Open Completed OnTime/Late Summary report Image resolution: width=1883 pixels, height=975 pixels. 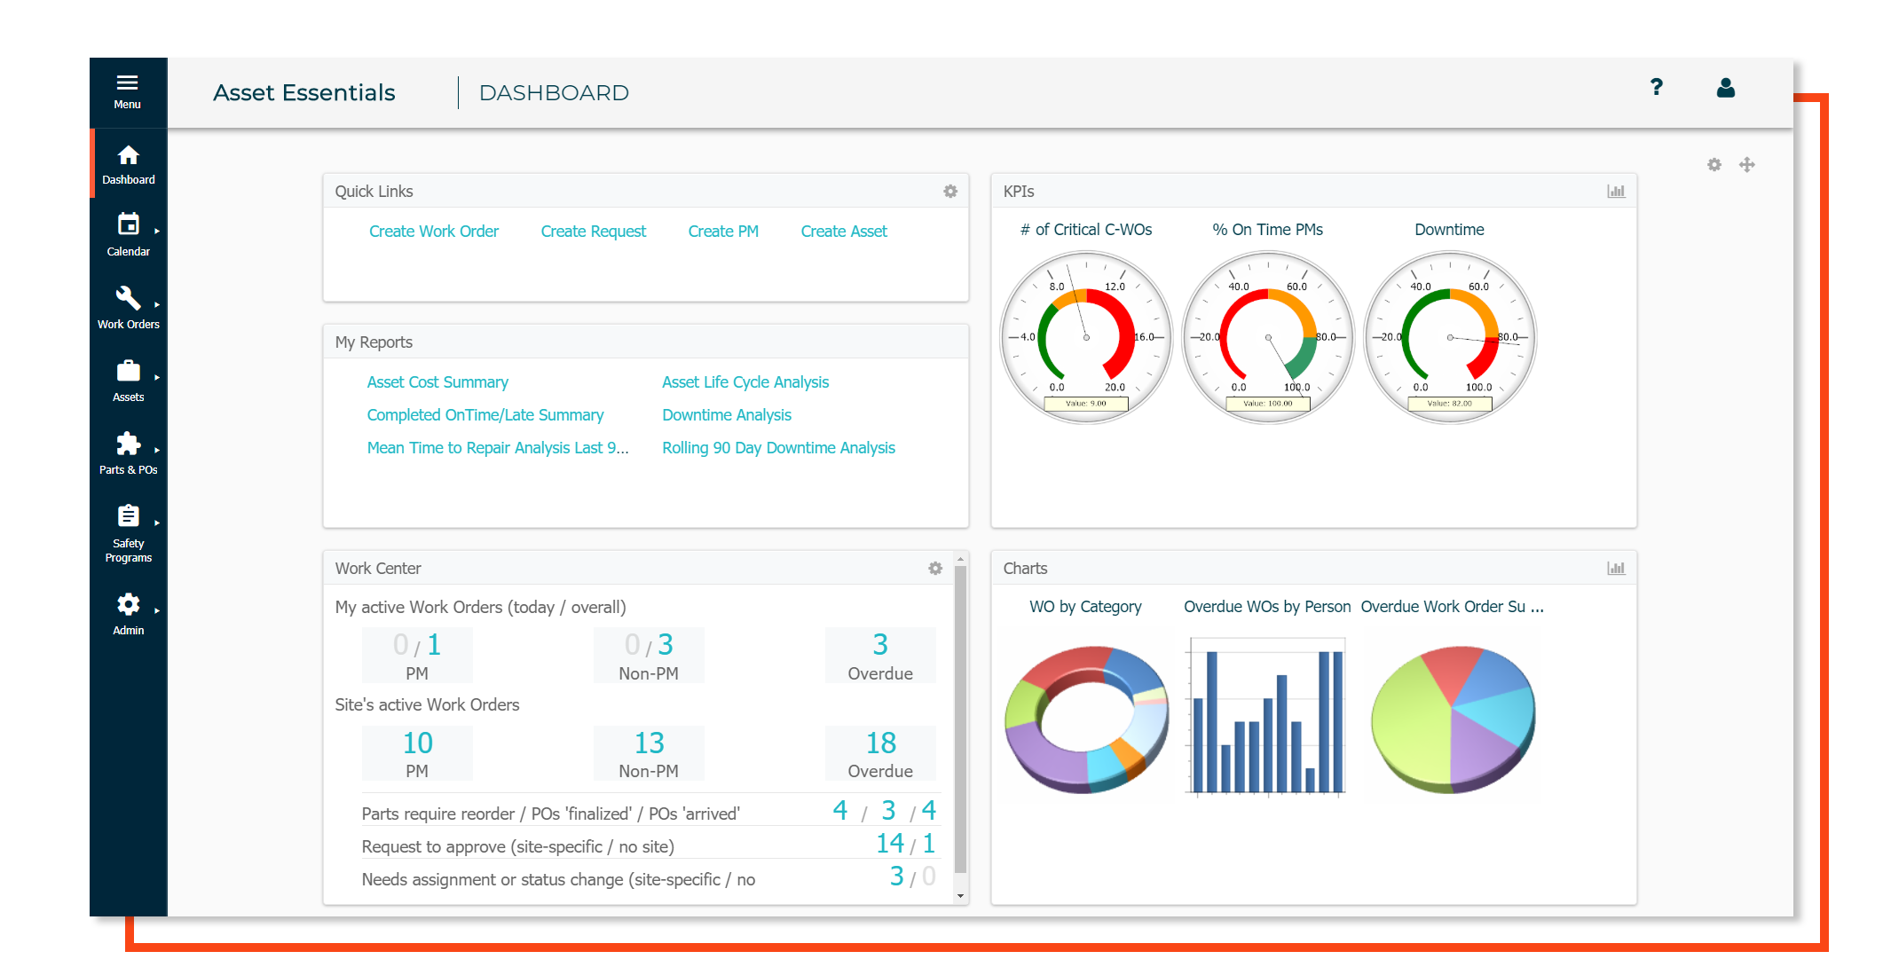485,415
